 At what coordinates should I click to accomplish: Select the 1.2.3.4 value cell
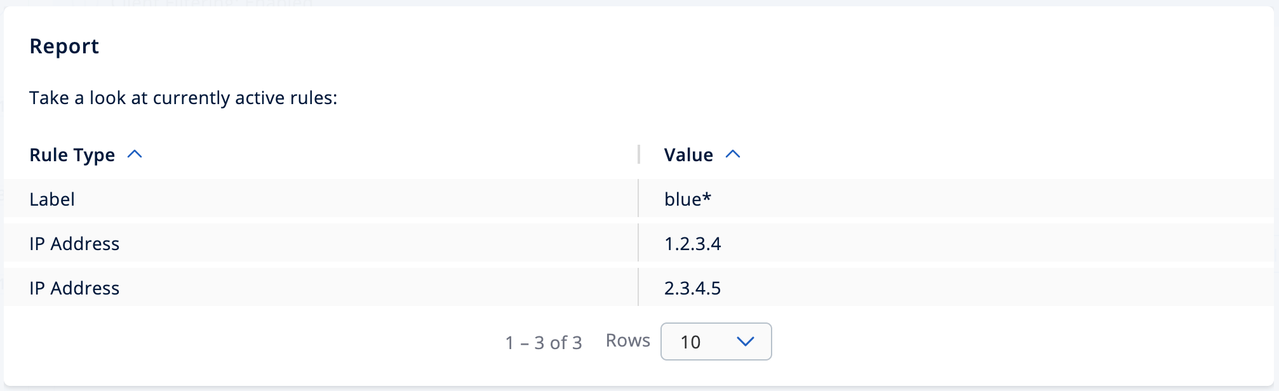pyautogui.click(x=692, y=244)
